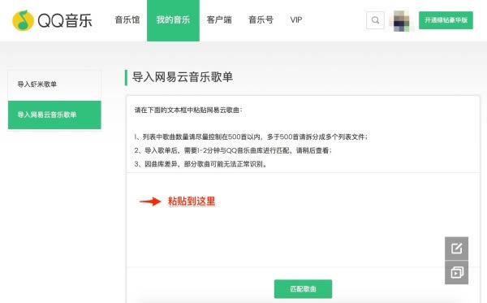Click instruction 2 about 1-2分钟 matching

233,150
